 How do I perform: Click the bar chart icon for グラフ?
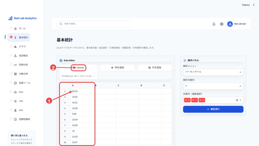click(x=15, y=47)
